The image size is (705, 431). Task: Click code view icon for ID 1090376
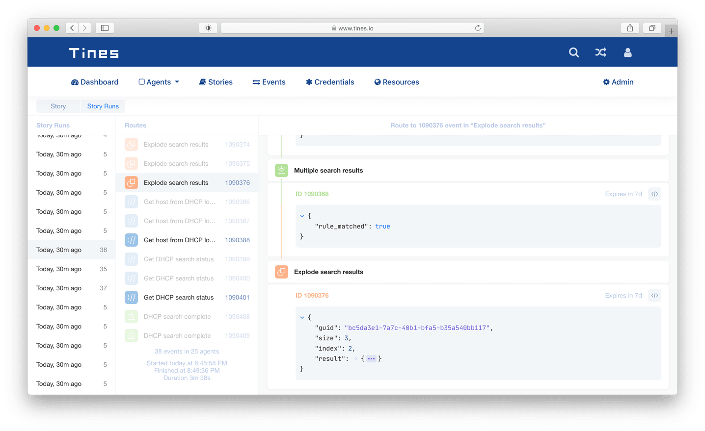[654, 296]
